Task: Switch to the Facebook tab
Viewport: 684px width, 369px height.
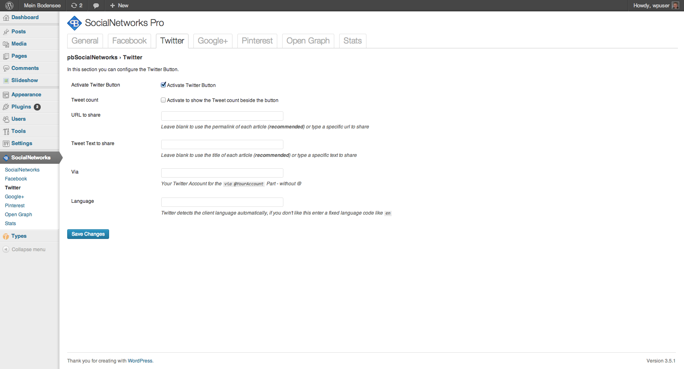Action: [x=129, y=41]
